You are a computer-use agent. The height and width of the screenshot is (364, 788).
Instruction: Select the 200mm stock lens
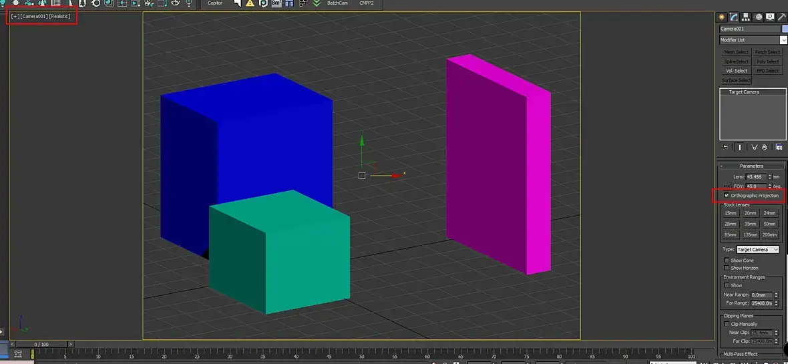click(769, 235)
